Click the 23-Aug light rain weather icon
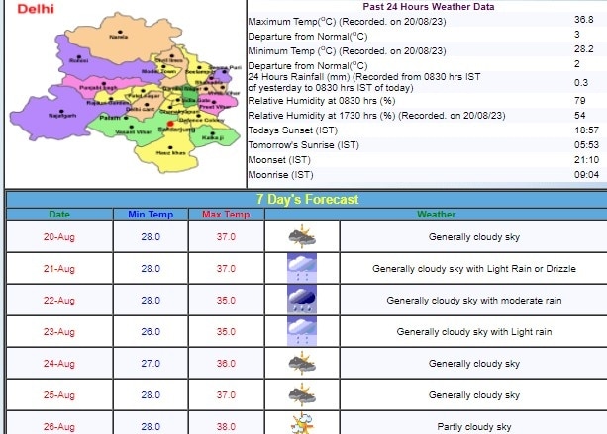607x434 pixels. (x=301, y=332)
